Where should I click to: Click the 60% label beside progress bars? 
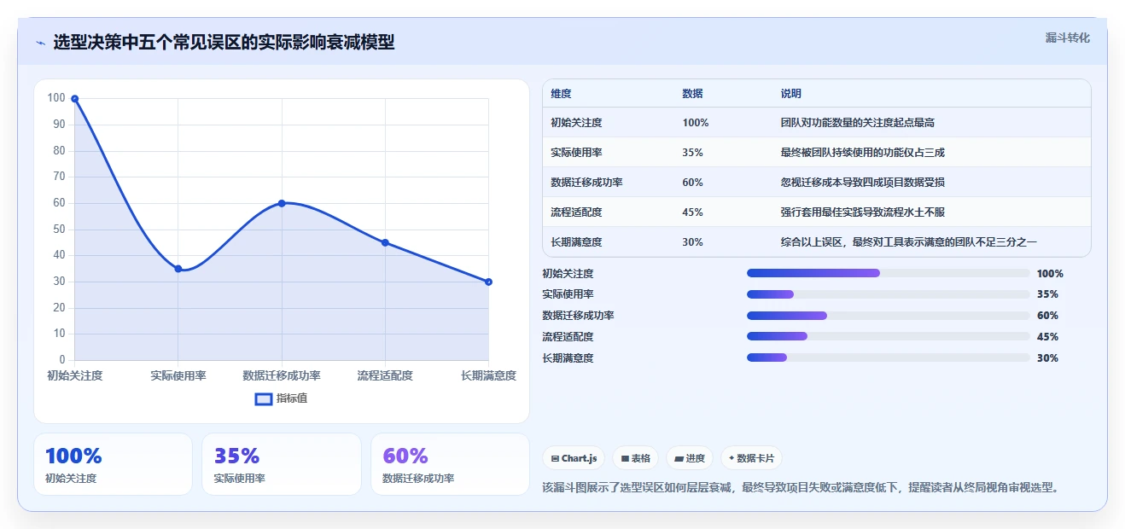tap(1047, 316)
